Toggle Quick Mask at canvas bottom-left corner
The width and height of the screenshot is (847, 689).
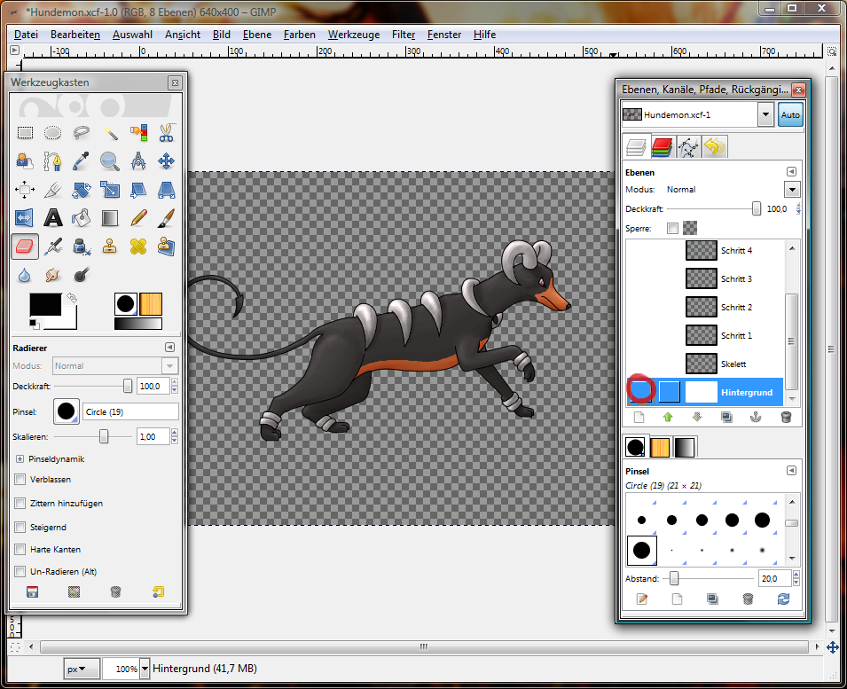[14, 647]
